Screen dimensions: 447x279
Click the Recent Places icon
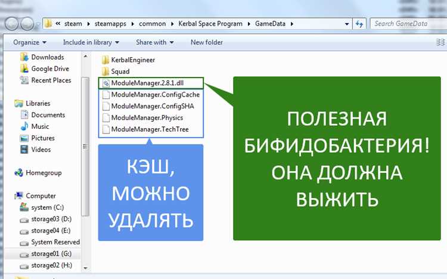[x=24, y=80]
